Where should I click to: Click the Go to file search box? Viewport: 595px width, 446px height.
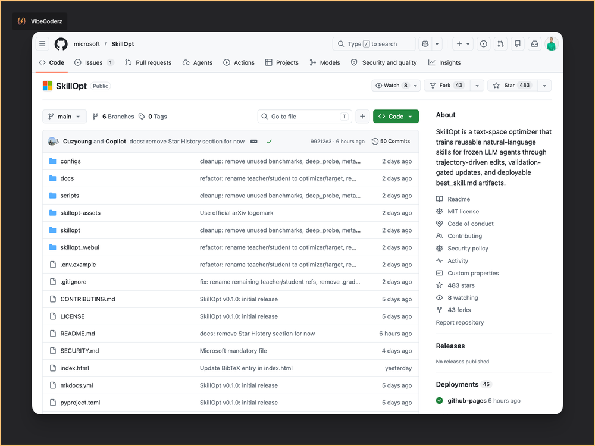[x=305, y=117]
